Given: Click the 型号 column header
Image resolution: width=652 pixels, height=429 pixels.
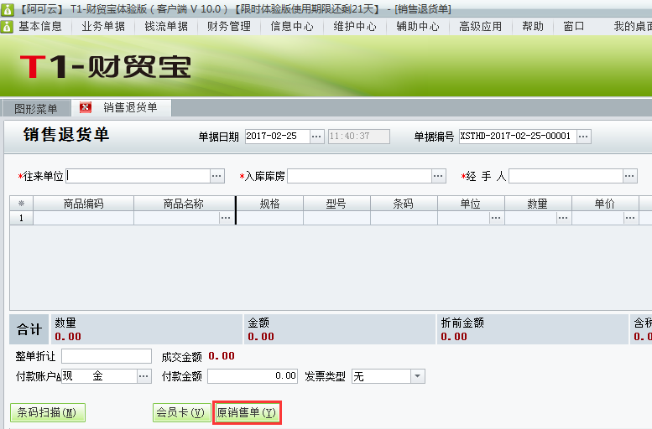Looking at the screenshot, I should 336,204.
